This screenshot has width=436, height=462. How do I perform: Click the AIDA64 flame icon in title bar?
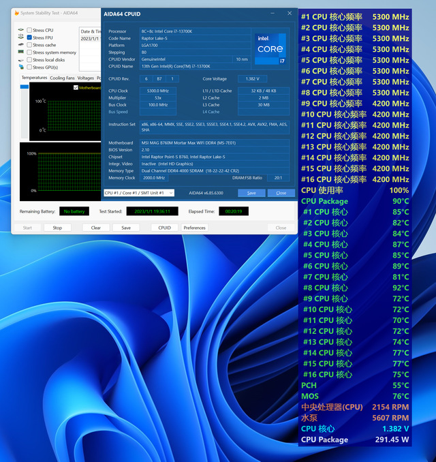point(16,14)
